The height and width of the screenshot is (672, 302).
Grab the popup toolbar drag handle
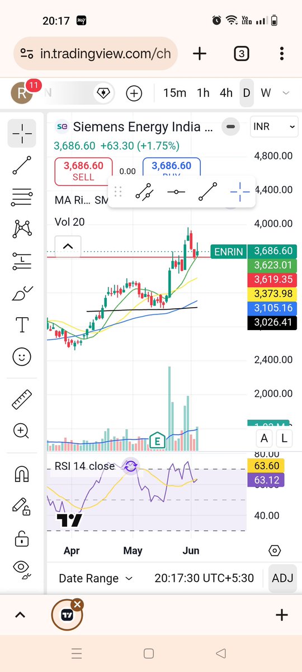tap(118, 192)
